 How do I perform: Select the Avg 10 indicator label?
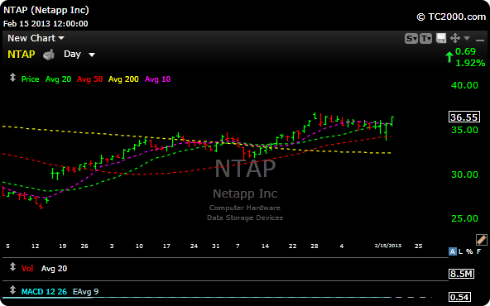click(158, 79)
